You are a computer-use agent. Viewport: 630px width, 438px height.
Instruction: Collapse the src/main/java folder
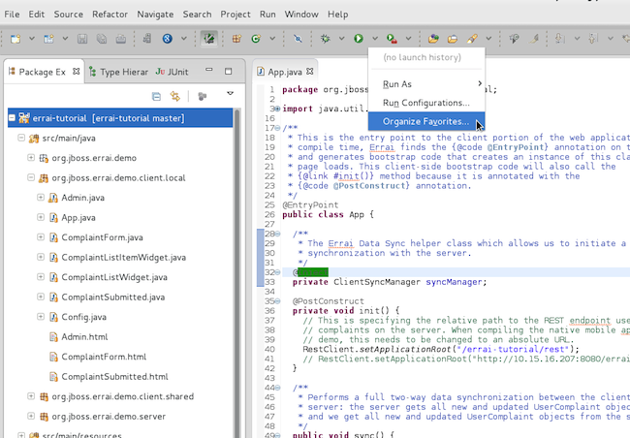[x=20, y=139]
